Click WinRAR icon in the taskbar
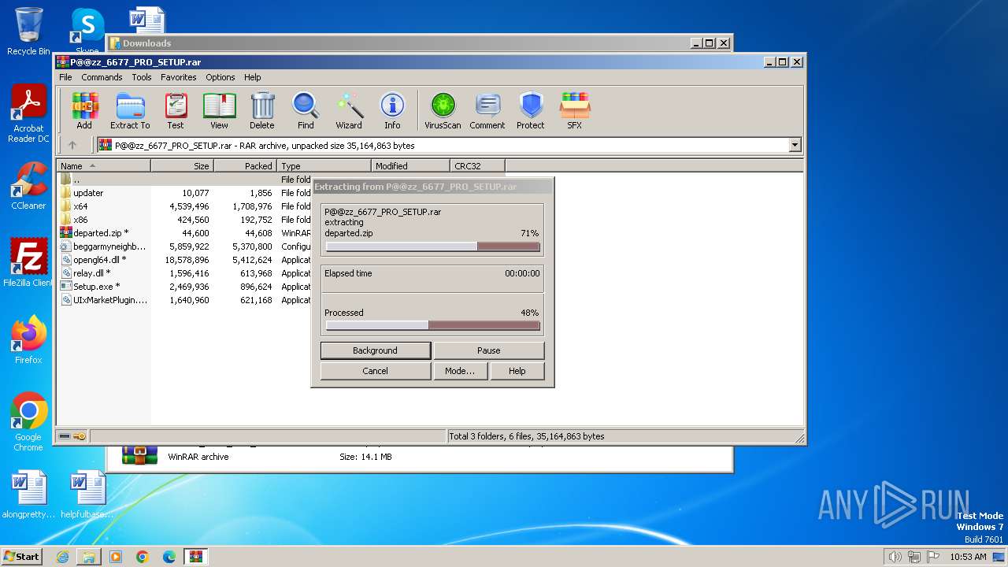The height and width of the screenshot is (567, 1008). coord(195,557)
